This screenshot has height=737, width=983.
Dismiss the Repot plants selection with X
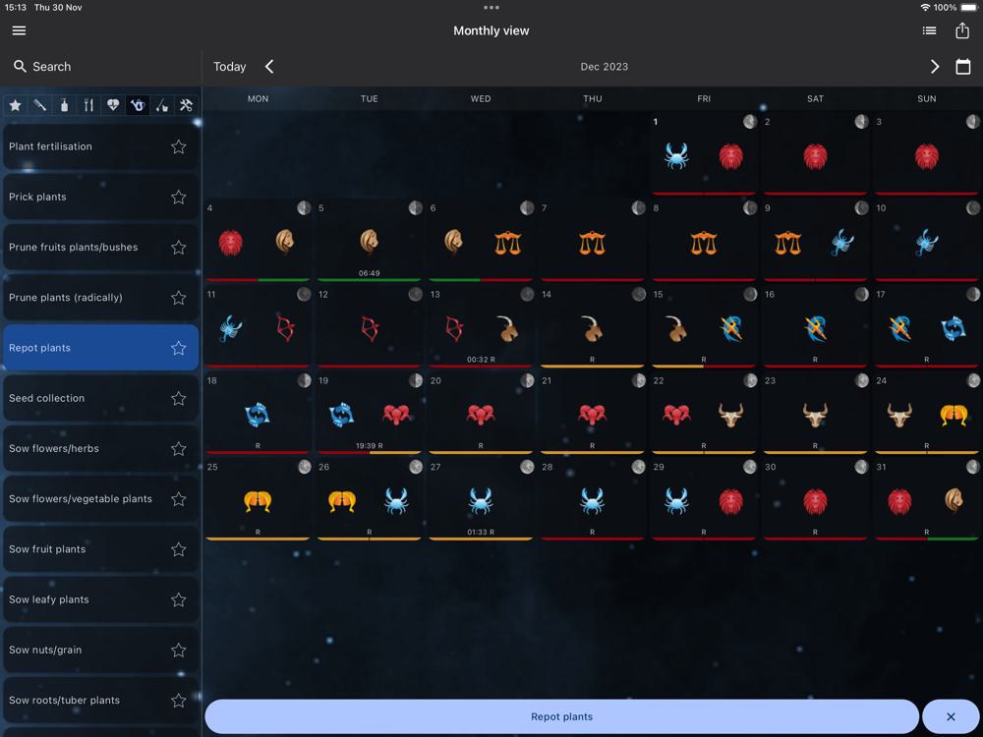click(x=951, y=716)
